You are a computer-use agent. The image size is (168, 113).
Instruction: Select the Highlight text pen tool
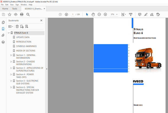point(146,14)
